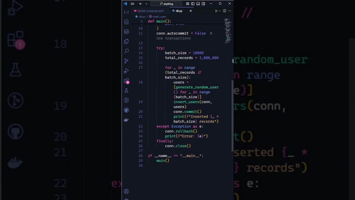Open Extensions view with notification badge
This screenshot has width=355, height=200.
pos(126,81)
